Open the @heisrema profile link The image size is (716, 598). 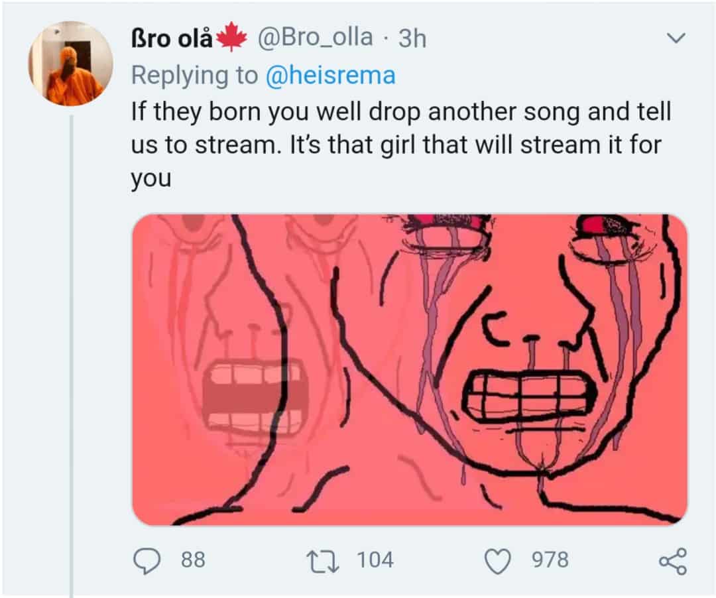(x=331, y=75)
